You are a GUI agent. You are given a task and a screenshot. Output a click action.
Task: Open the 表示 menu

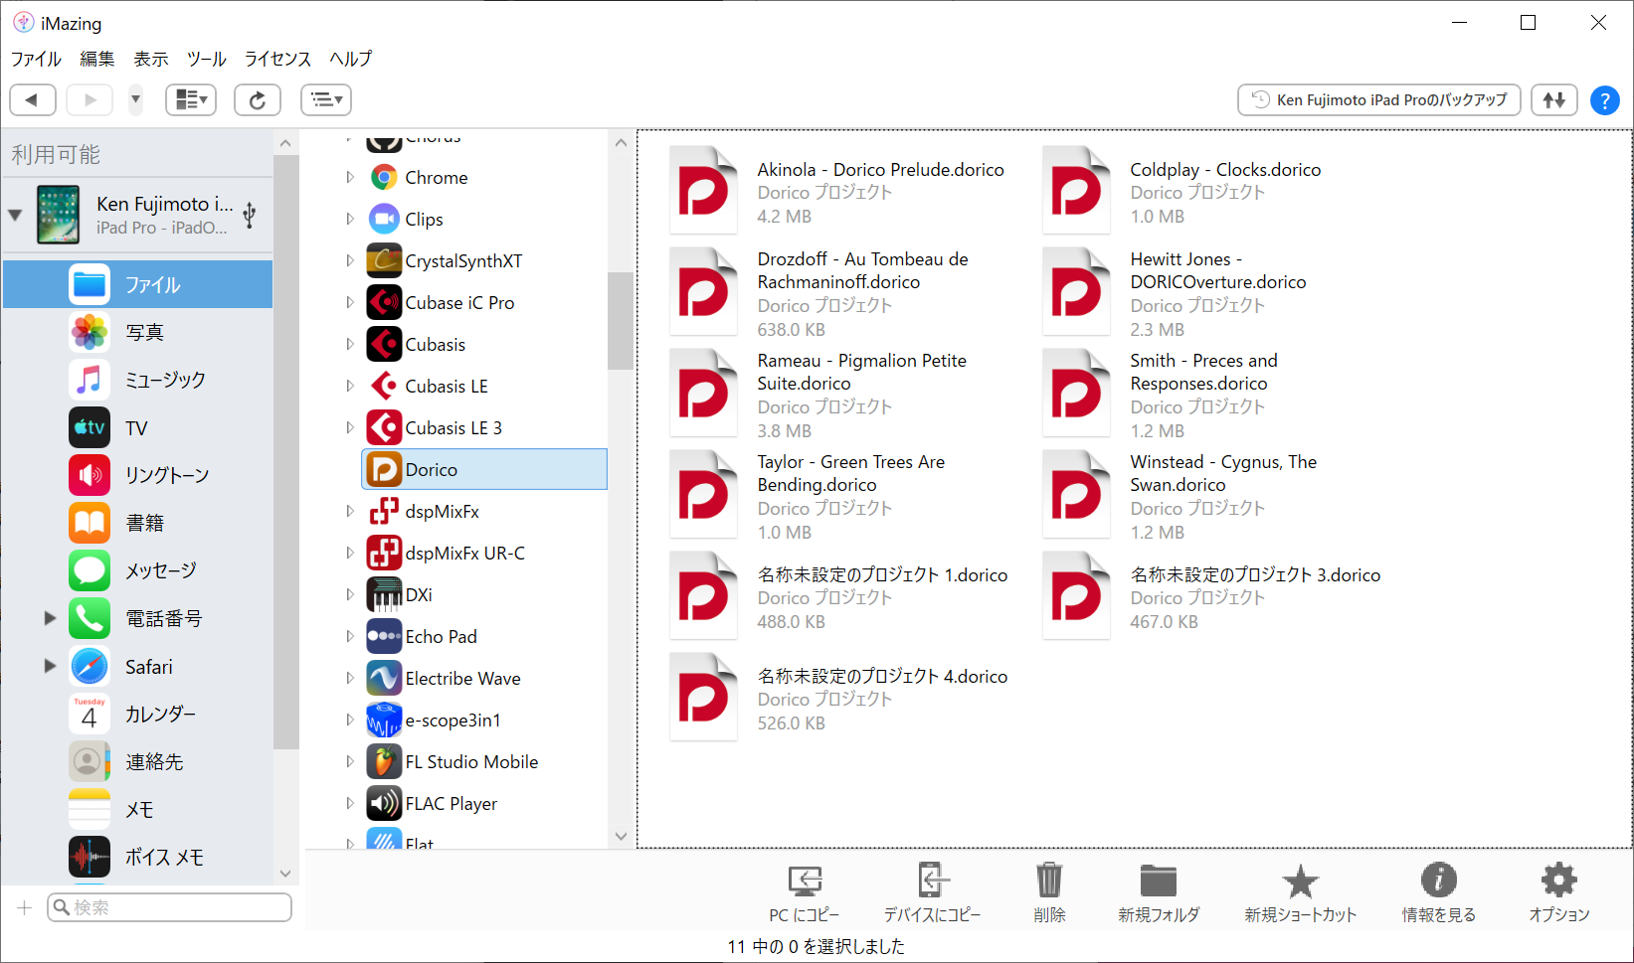click(151, 59)
